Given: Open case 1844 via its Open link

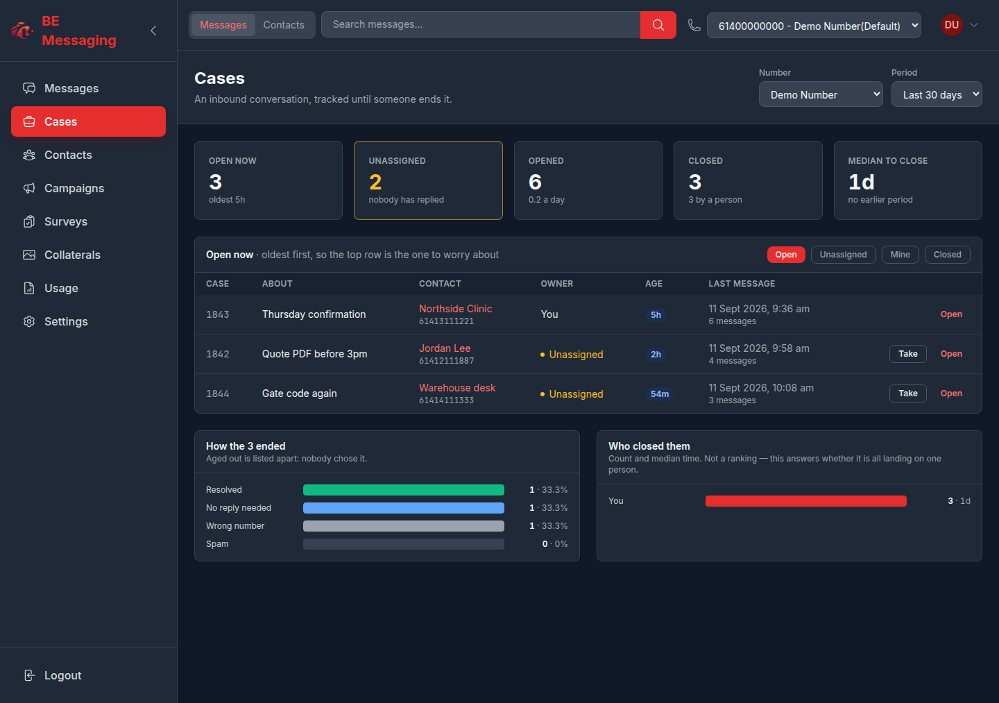Looking at the screenshot, I should 951,393.
